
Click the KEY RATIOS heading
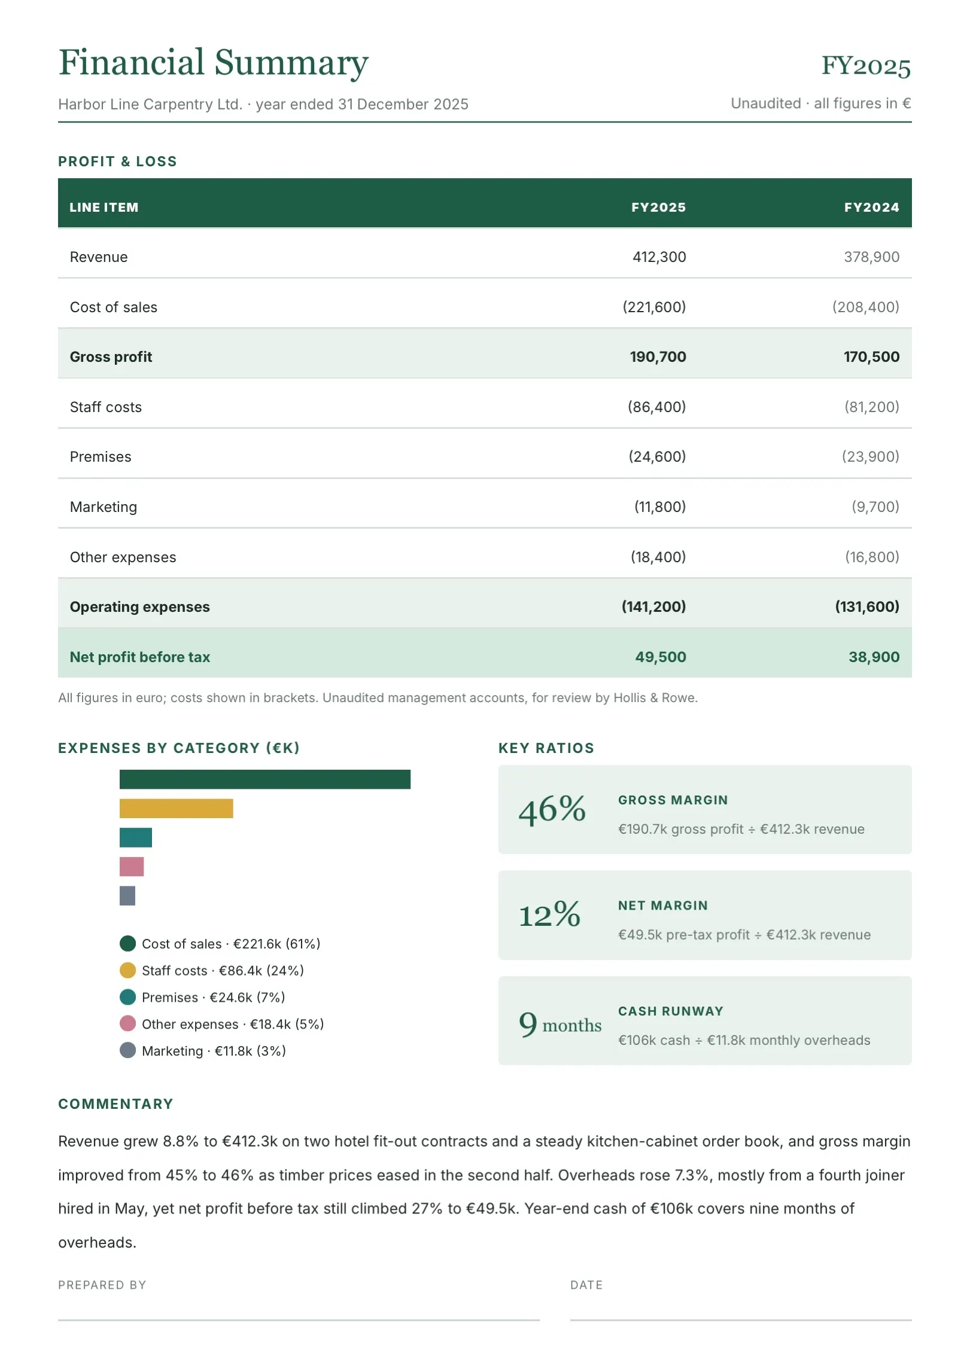click(x=546, y=748)
